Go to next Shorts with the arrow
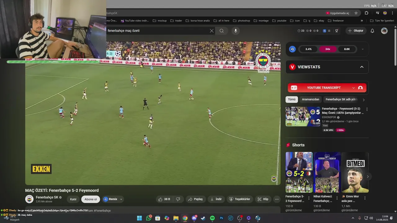Screen dimensions: 397x223 pos(368,177)
